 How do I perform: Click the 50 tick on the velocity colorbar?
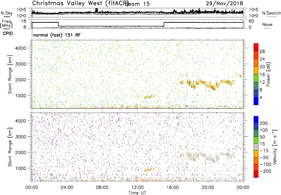click(262, 137)
